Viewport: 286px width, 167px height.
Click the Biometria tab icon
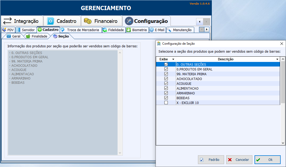coord(129,30)
